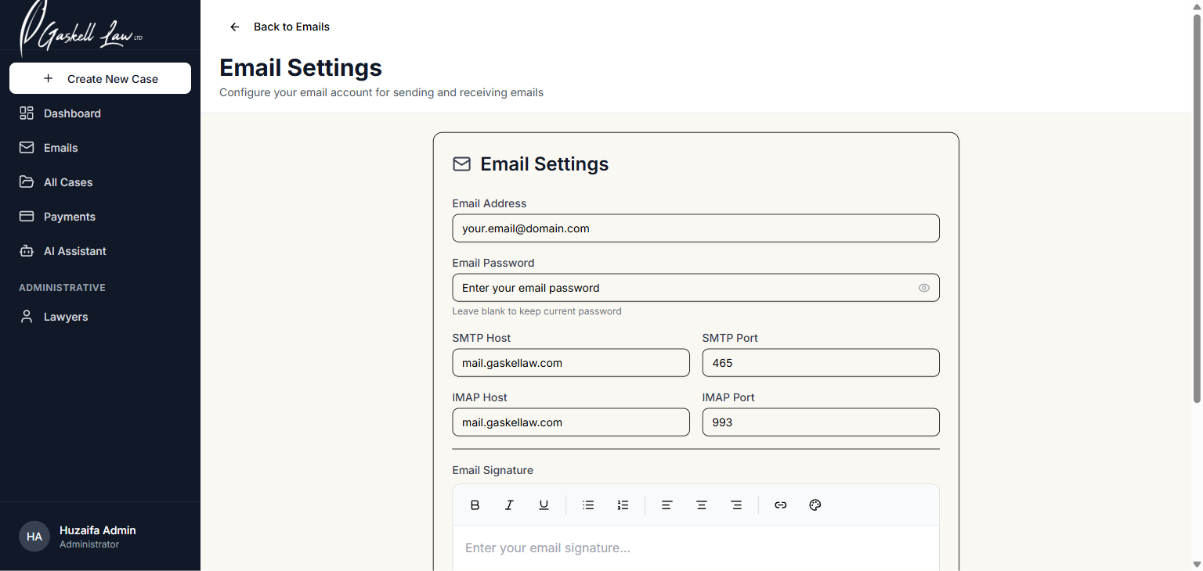Open the Emails section in the sidebar
Image resolution: width=1203 pixels, height=571 pixels.
[60, 147]
